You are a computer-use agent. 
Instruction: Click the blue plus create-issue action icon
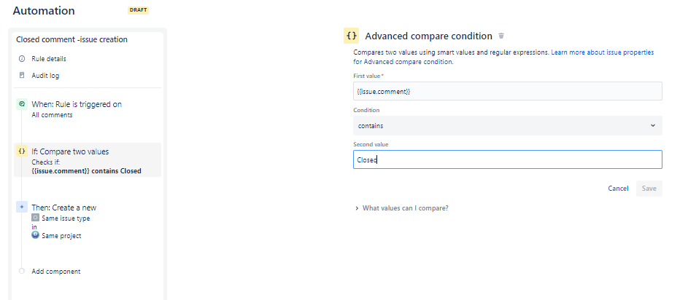[x=22, y=208]
